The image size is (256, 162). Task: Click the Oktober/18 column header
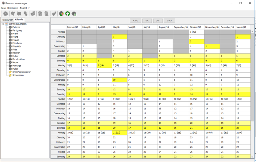point(197,27)
